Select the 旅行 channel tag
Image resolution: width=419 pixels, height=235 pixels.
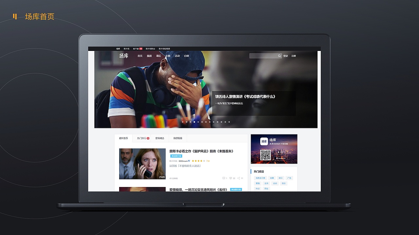pyautogui.click(x=281, y=178)
